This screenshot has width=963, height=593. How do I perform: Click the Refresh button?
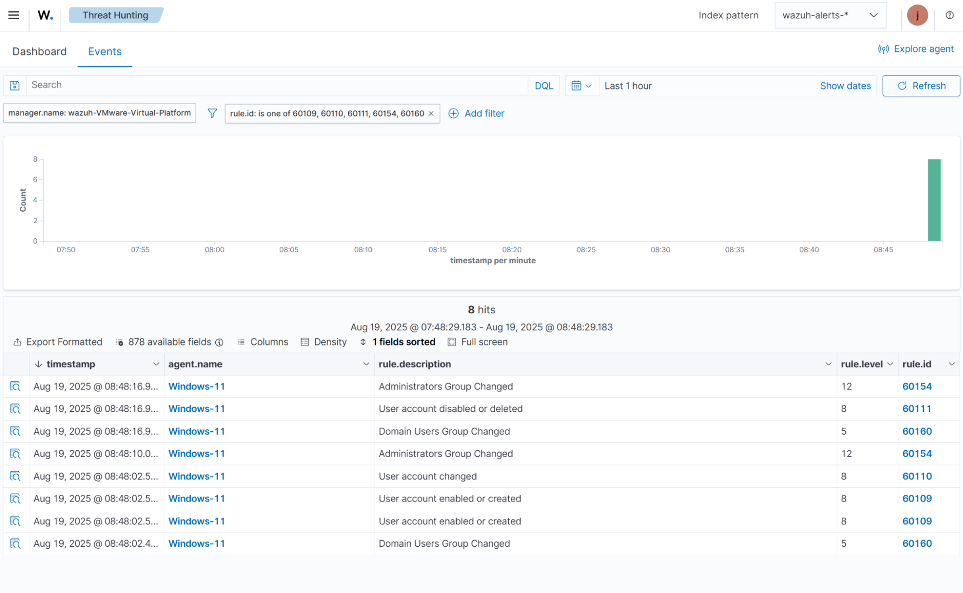[x=921, y=86]
